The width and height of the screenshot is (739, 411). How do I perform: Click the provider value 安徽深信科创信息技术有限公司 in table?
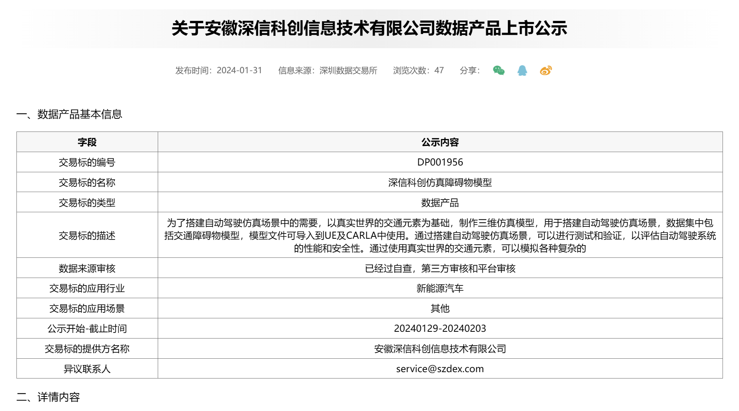point(440,349)
